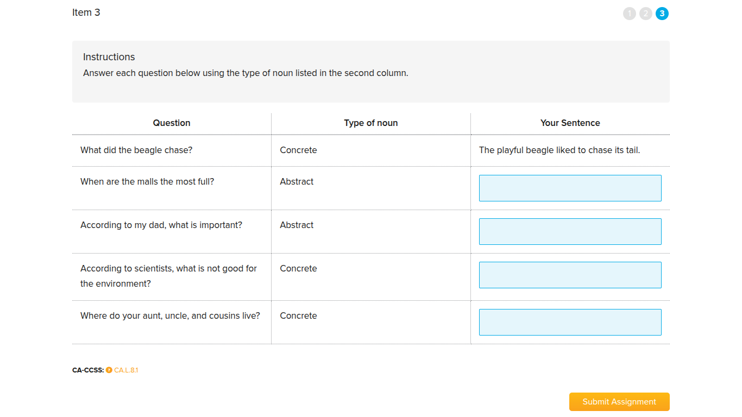The image size is (742, 417).
Task: Click the answer box for the malls question
Action: point(570,188)
